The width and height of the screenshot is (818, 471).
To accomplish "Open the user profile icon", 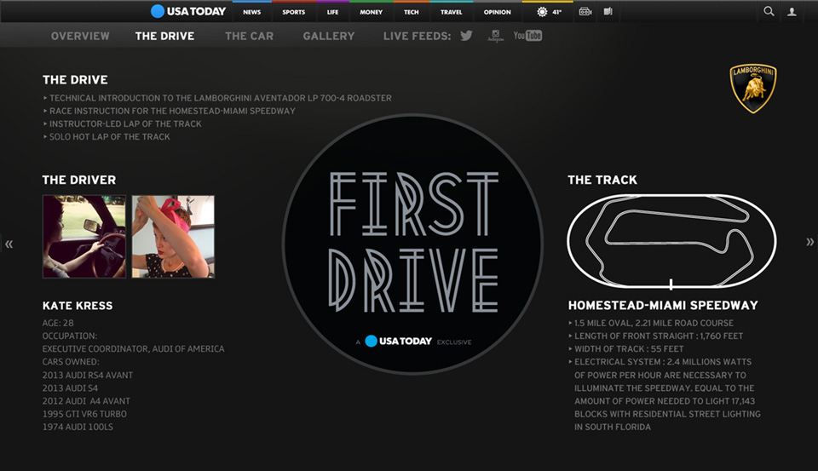I will click(x=792, y=11).
